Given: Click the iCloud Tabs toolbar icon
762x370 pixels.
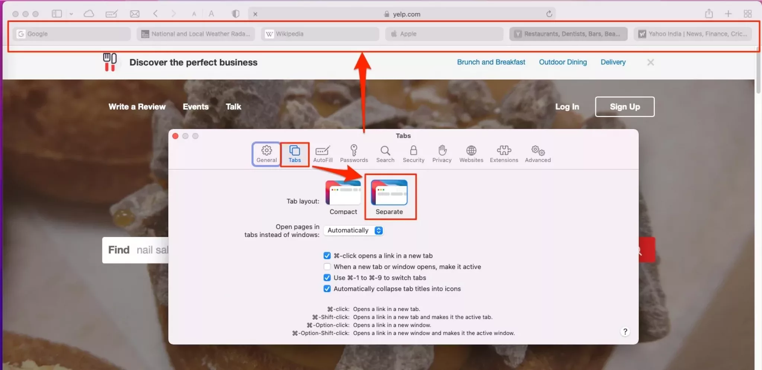Looking at the screenshot, I should 89,14.
